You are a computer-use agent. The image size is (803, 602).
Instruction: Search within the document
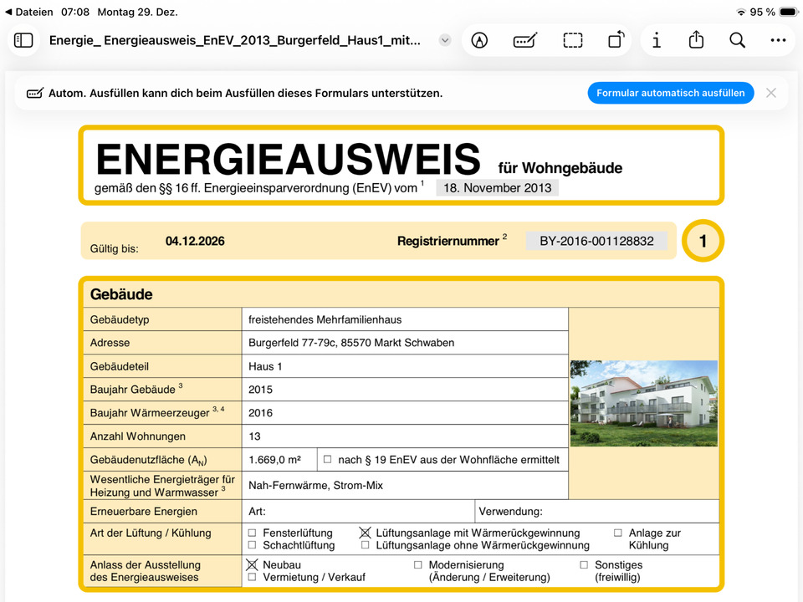pyautogui.click(x=737, y=40)
